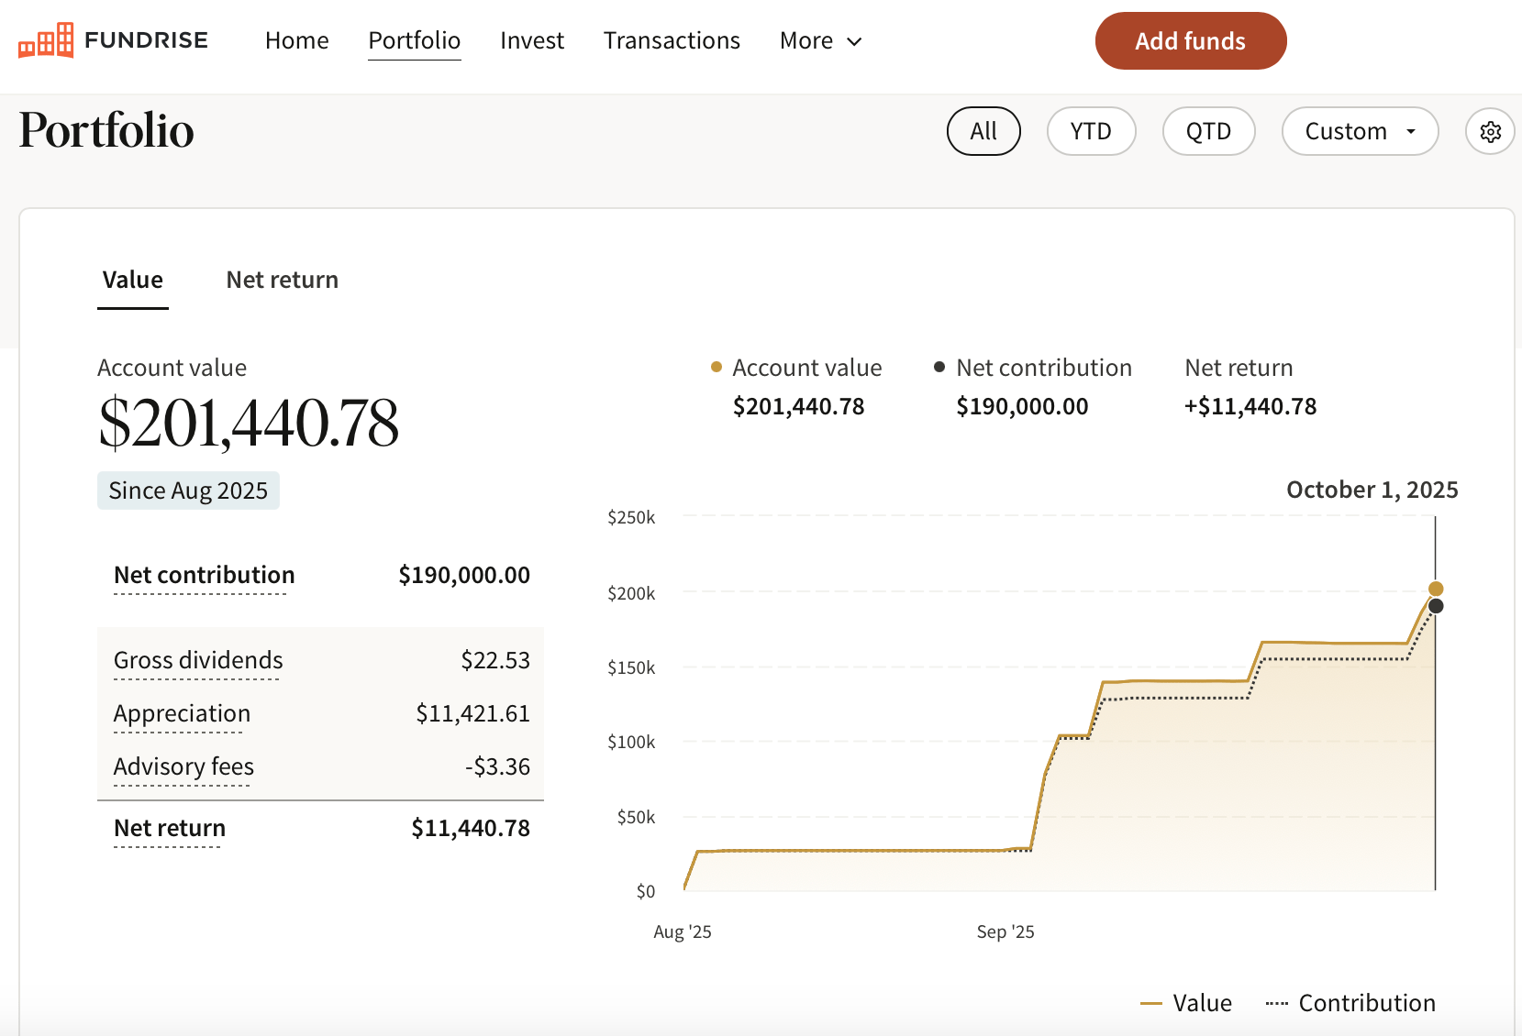Select the Value tab
1522x1036 pixels.
(132, 279)
